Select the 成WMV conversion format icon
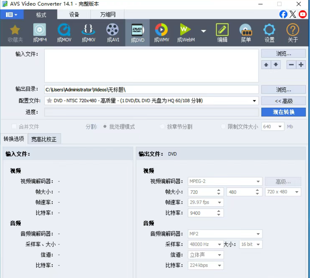Image resolution: width=310 pixels, height=278 pixels. click(161, 33)
